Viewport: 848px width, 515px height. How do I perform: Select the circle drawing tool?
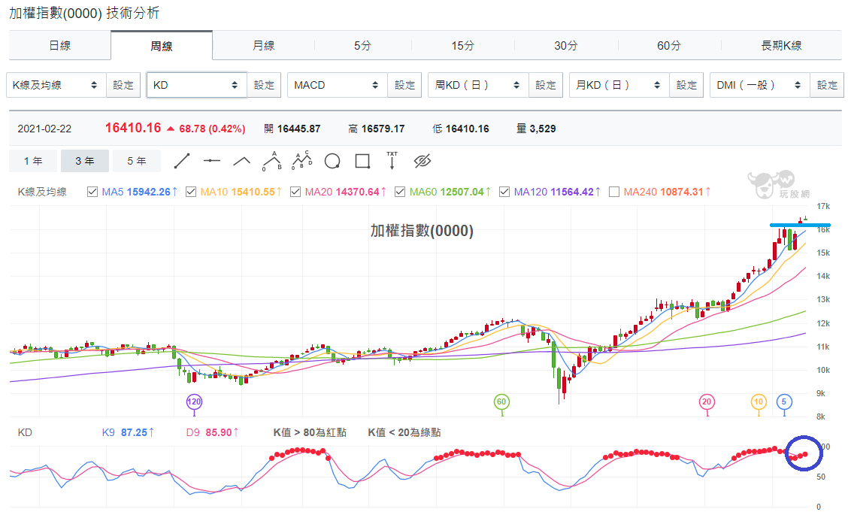point(332,161)
